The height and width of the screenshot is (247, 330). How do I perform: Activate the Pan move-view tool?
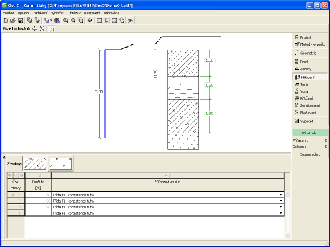click(x=90, y=21)
